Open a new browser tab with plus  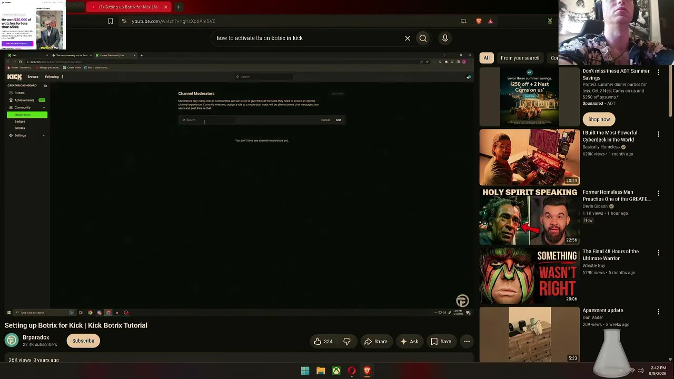[179, 7]
